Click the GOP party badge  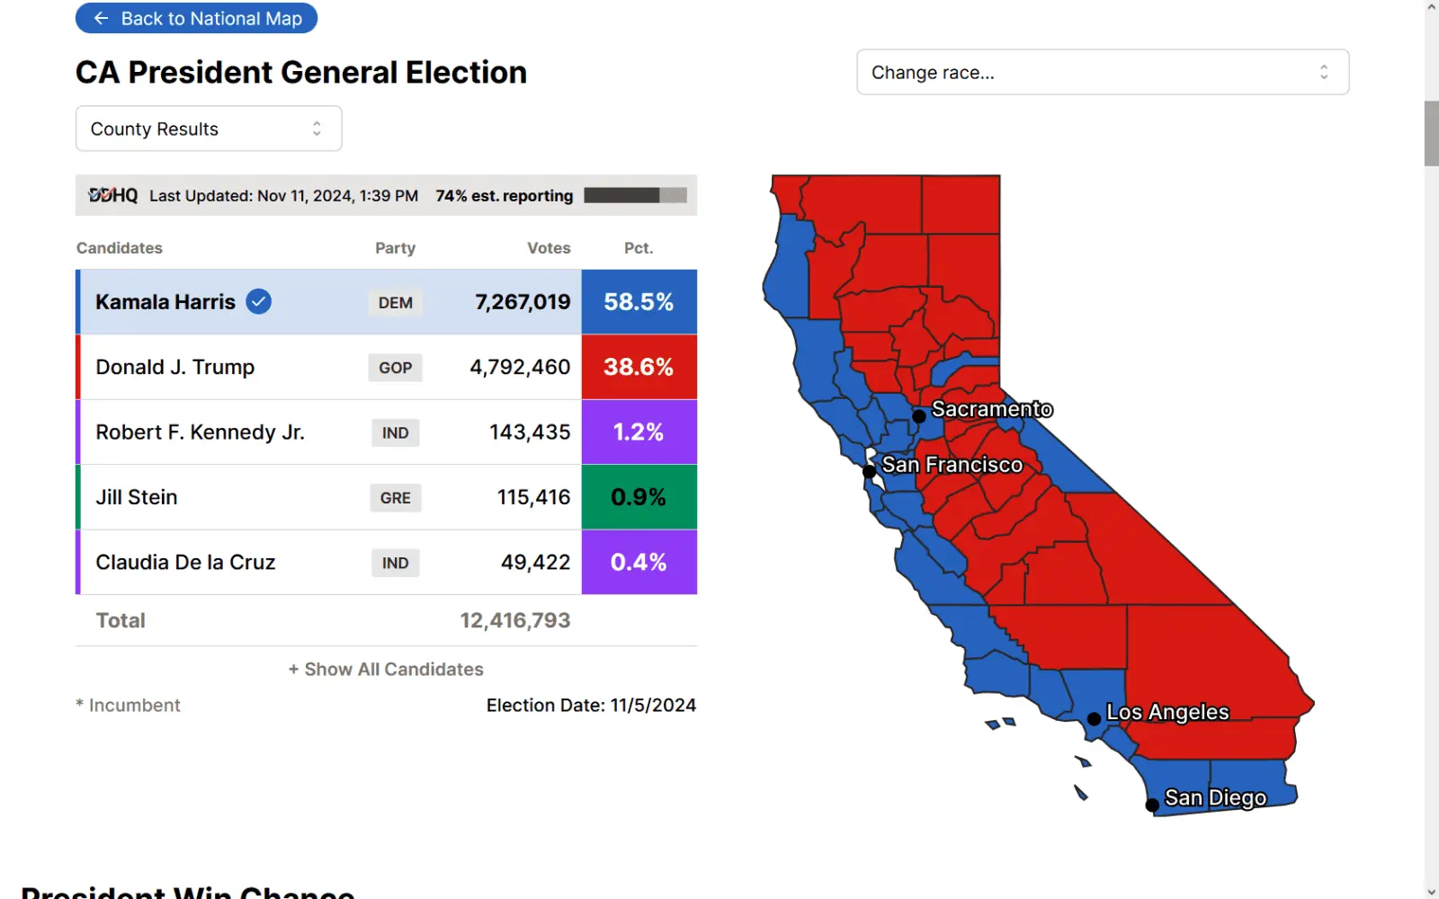click(395, 368)
